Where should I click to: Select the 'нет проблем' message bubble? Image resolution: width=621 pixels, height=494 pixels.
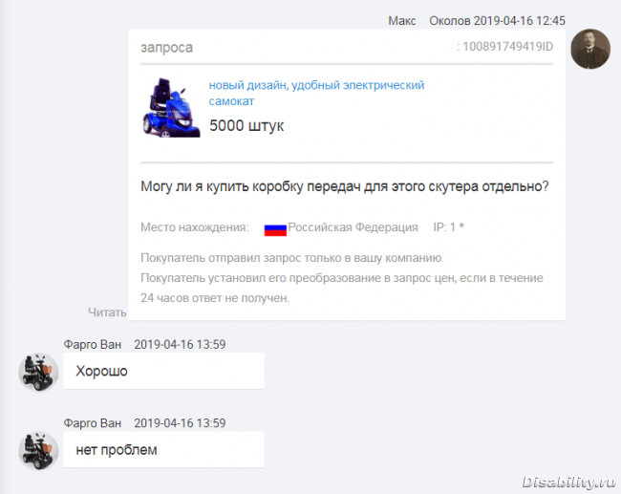163,450
